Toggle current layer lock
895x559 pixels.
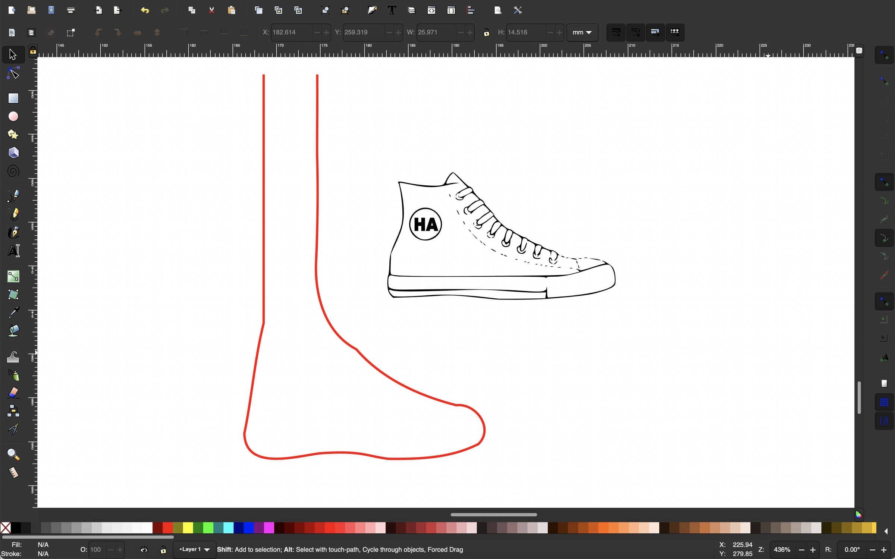tap(163, 550)
